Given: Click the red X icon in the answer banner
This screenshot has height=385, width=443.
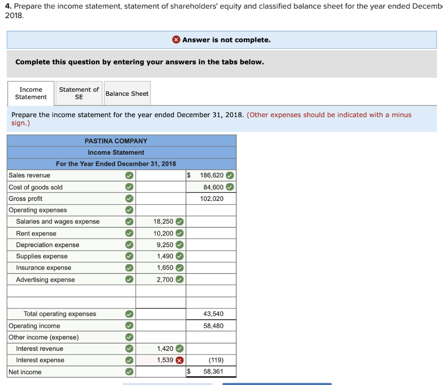Looking at the screenshot, I should (x=176, y=39).
